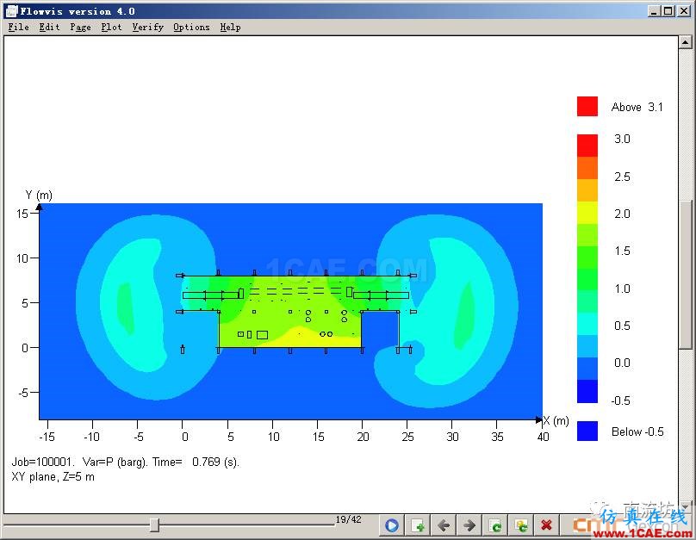Open the Options menu
The width and height of the screenshot is (696, 540).
click(191, 27)
